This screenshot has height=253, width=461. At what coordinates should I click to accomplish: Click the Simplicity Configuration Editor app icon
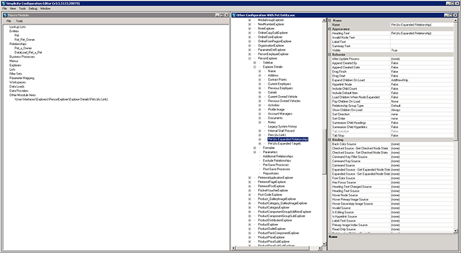[x=3, y=3]
